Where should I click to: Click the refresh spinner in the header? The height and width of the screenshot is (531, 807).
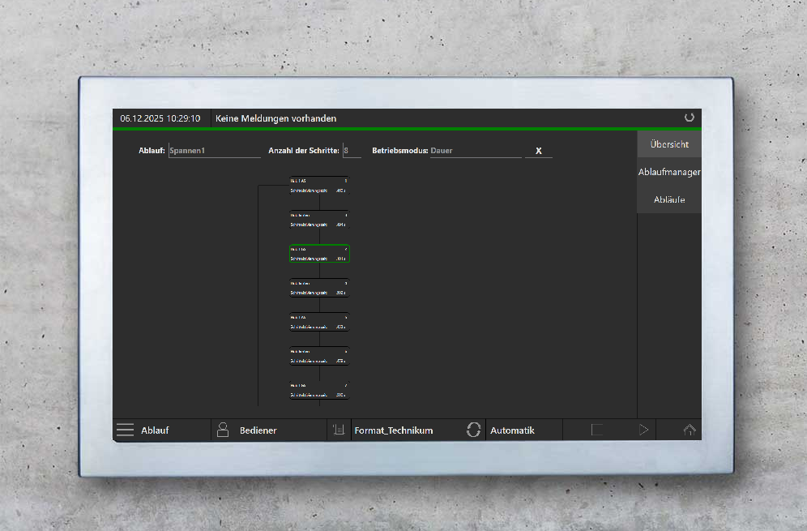[x=690, y=118]
